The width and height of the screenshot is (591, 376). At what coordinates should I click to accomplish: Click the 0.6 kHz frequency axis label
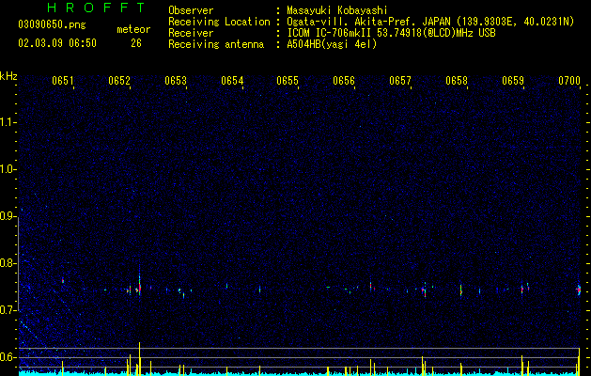point(8,357)
